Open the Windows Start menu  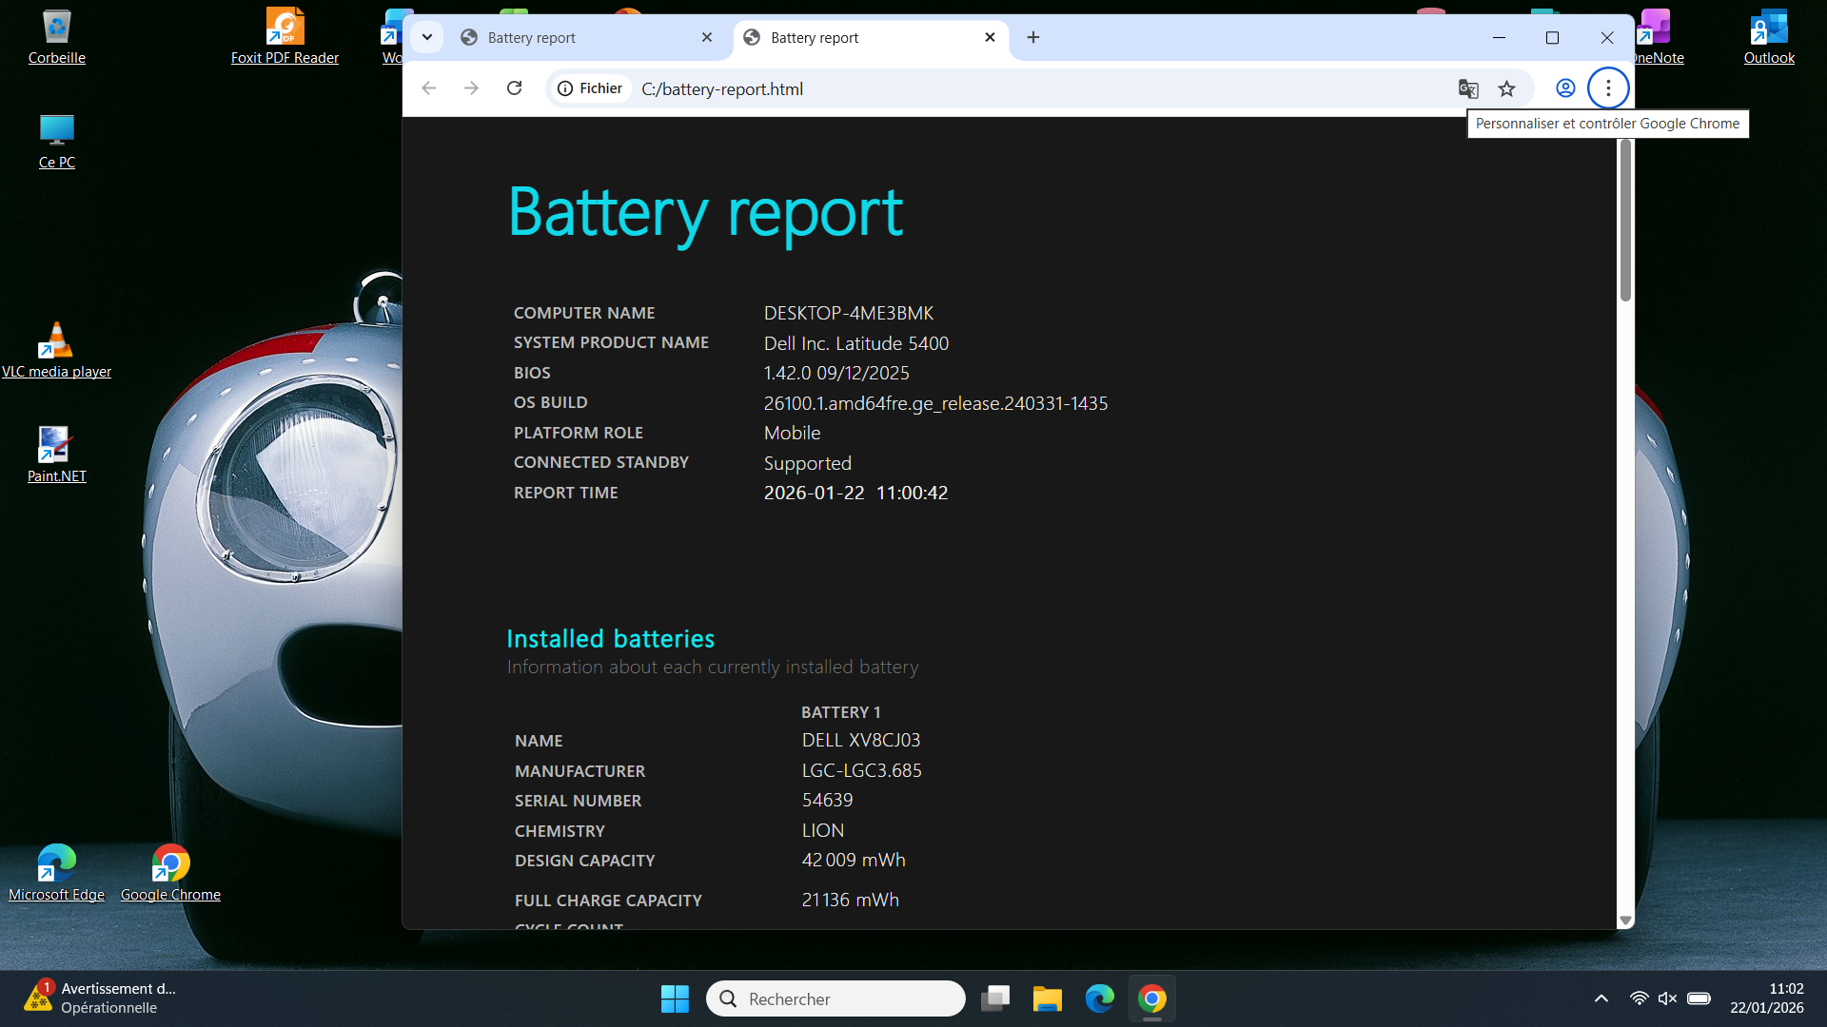(675, 998)
